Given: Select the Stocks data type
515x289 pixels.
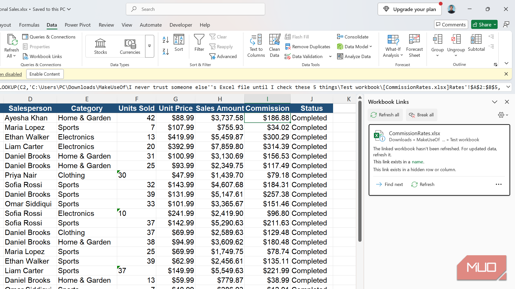Looking at the screenshot, I should pyautogui.click(x=100, y=46).
